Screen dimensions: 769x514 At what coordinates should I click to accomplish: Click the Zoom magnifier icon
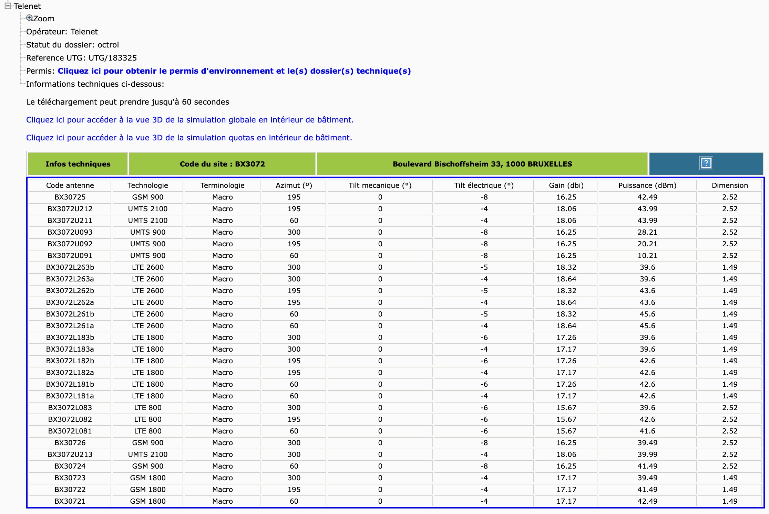(x=30, y=18)
